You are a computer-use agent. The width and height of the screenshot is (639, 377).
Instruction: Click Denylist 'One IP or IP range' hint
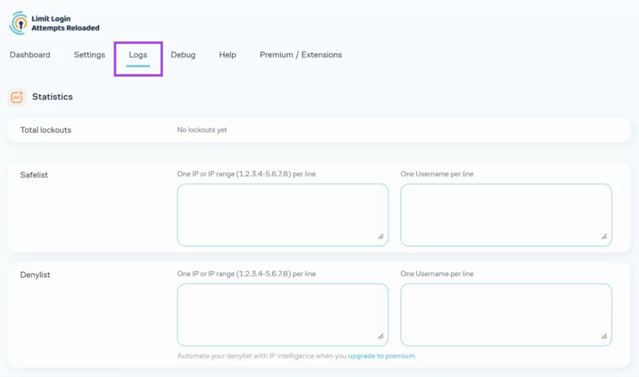pos(246,274)
